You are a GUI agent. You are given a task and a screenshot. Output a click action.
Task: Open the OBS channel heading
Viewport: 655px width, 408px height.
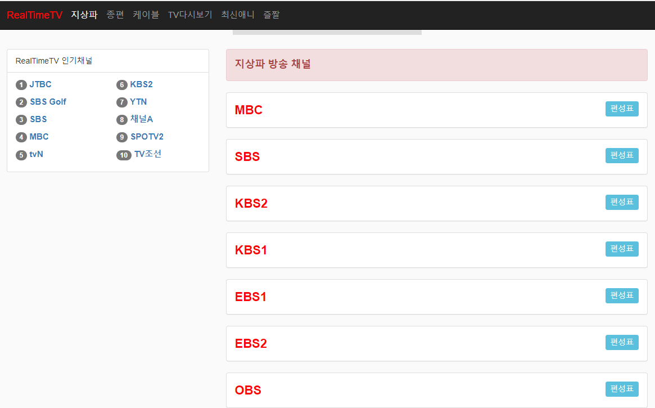coord(248,391)
